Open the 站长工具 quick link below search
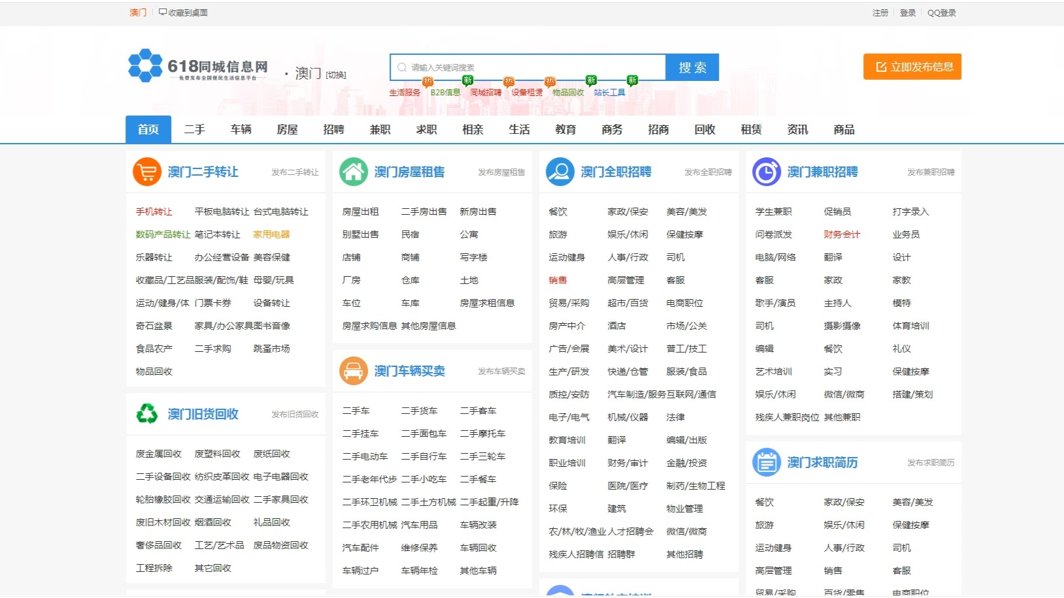 click(x=610, y=93)
